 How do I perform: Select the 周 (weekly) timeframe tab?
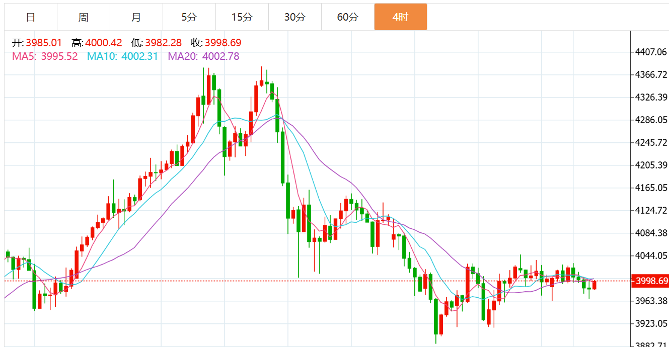84,17
